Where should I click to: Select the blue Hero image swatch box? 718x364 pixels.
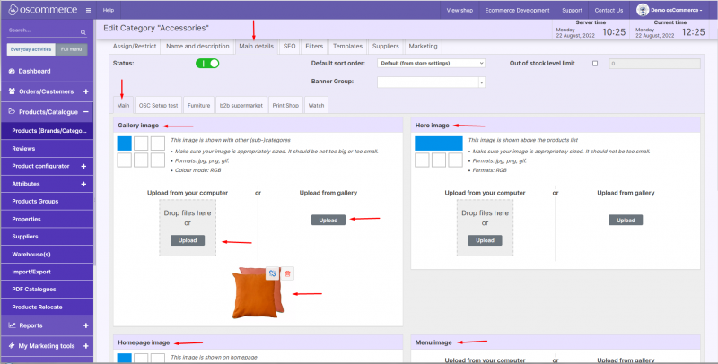[x=439, y=143]
